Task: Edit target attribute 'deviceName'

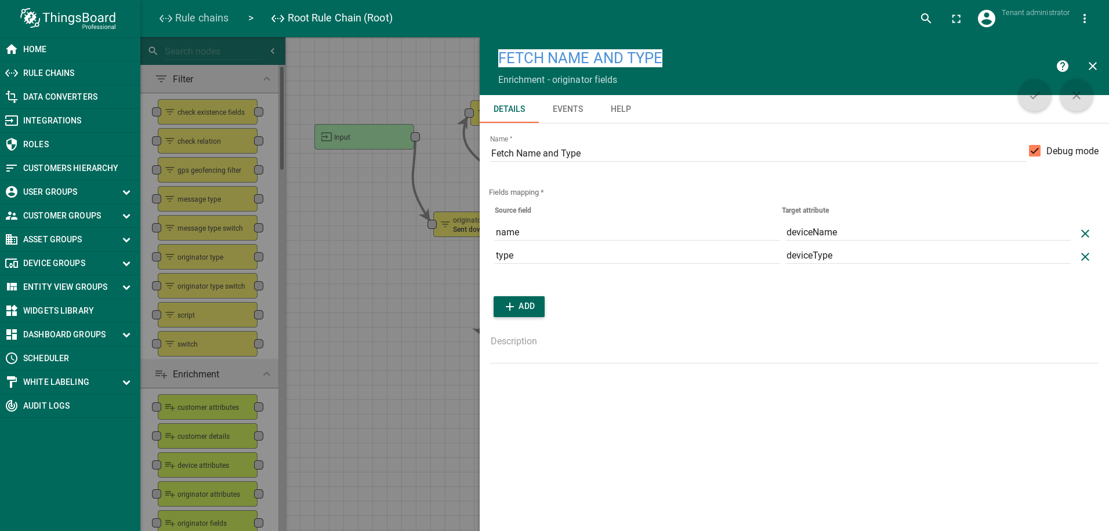Action: (x=928, y=232)
